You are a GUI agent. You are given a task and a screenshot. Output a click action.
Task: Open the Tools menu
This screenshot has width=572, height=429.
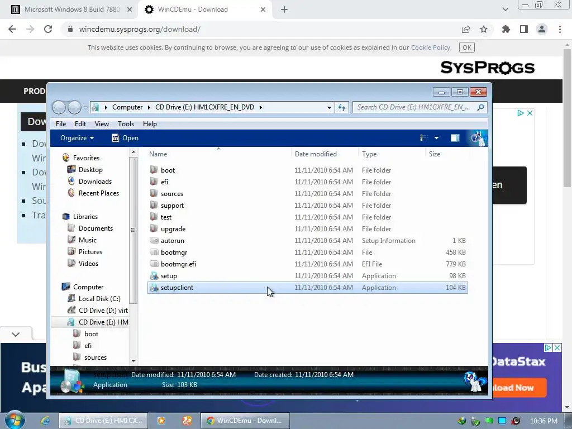pos(126,124)
